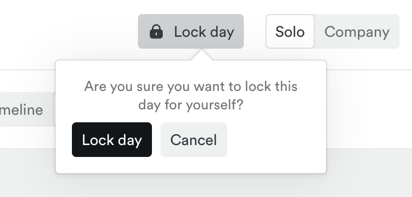Select the Company segment of the switcher
Image resolution: width=412 pixels, height=197 pixels.
click(x=357, y=31)
